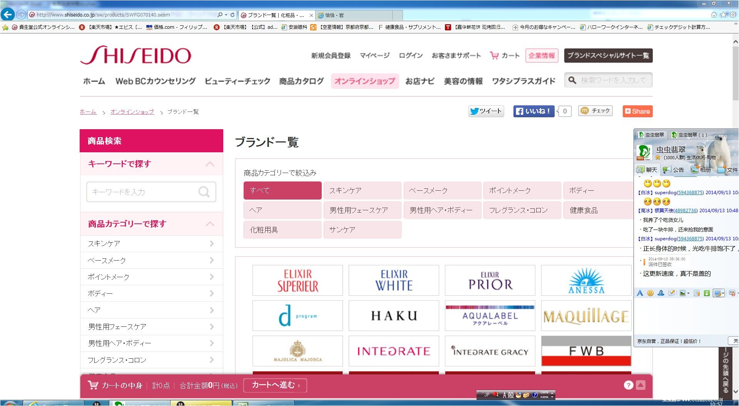The height and width of the screenshot is (406, 739).
Task: Open the browser favorites star icon
Action: pyautogui.click(x=723, y=15)
